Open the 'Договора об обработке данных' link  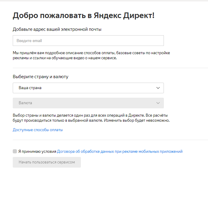pyautogui.click(x=120, y=151)
